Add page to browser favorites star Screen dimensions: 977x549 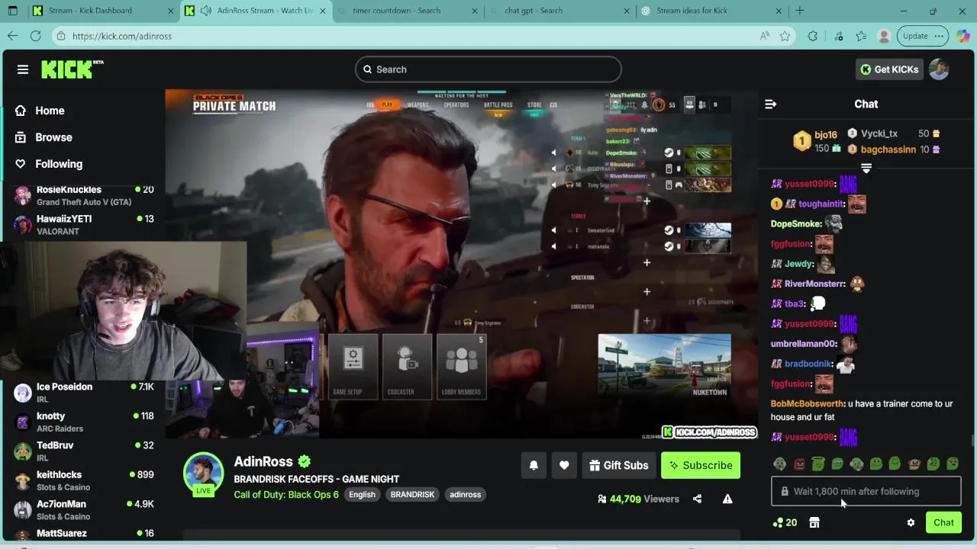coord(785,36)
